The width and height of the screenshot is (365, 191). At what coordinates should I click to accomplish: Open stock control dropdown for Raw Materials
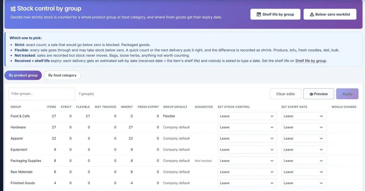tap(247, 172)
